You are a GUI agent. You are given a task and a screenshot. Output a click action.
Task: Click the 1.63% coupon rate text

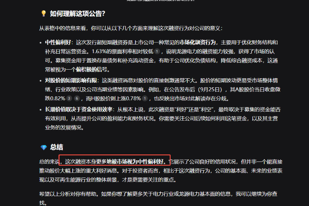pos(99,51)
